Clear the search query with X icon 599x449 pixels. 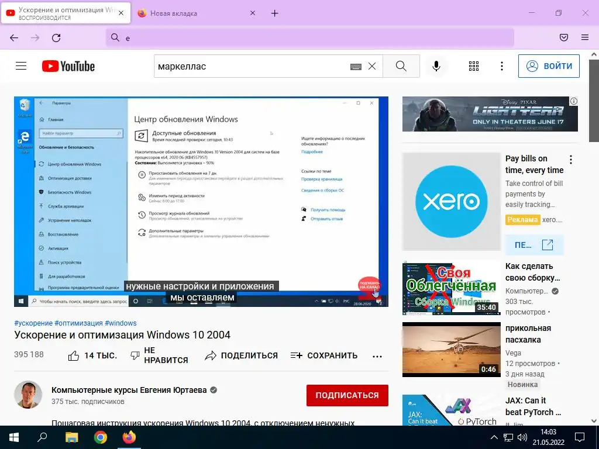click(x=371, y=67)
